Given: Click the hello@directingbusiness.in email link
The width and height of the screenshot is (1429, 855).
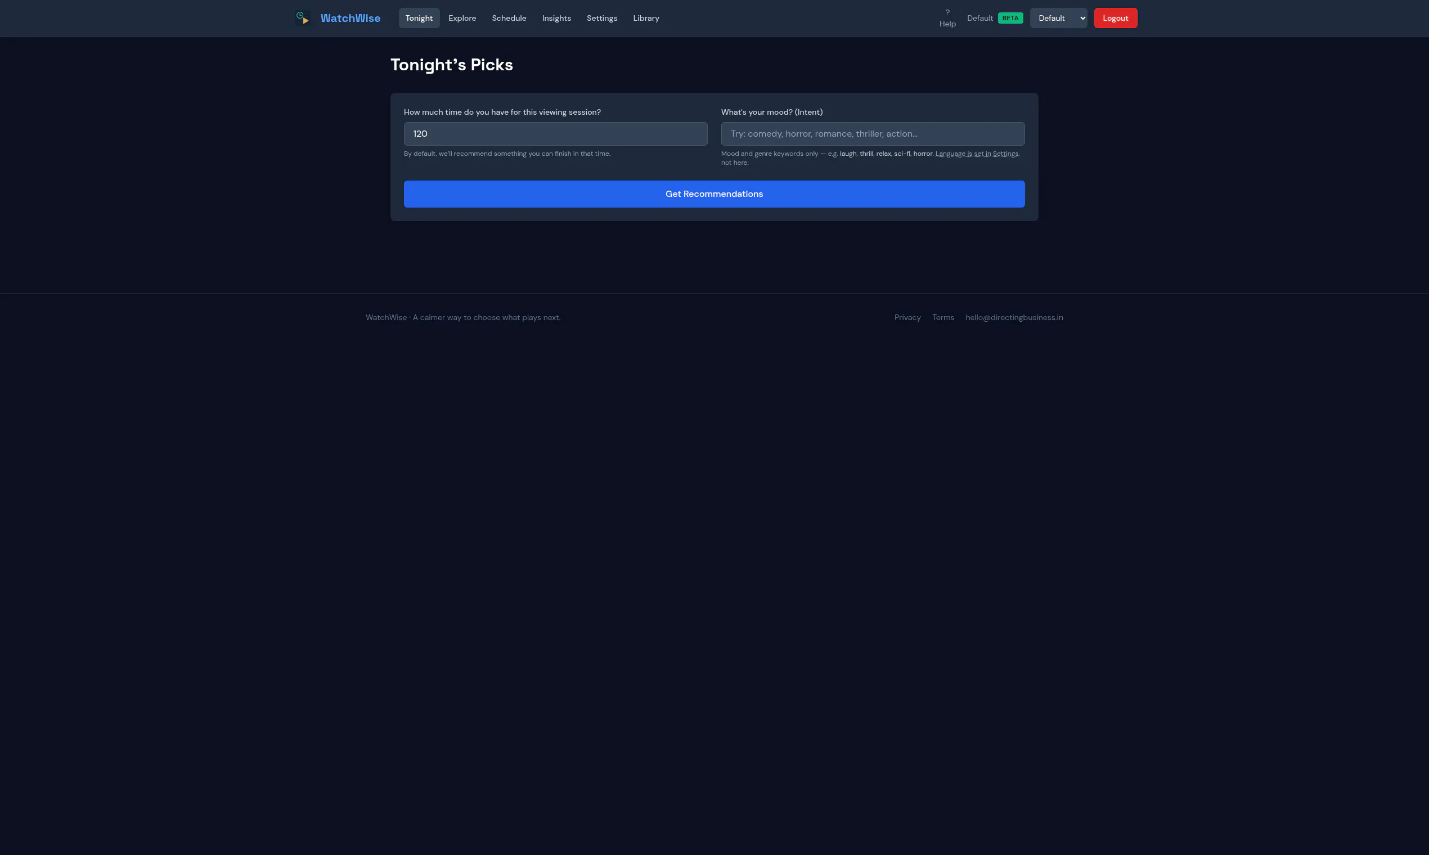Looking at the screenshot, I should tap(1014, 317).
